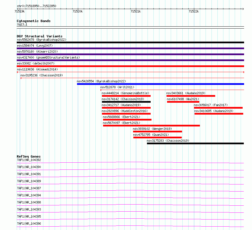The height and width of the screenshot is (230, 252).
Task: Open transcript TAF1|NR_104391
Action: 29,174
